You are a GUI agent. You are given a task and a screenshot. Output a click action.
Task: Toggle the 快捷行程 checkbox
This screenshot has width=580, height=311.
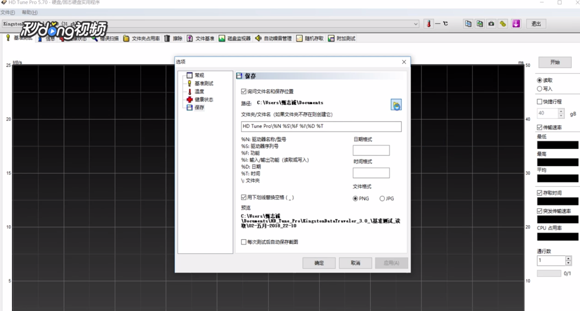pos(540,102)
